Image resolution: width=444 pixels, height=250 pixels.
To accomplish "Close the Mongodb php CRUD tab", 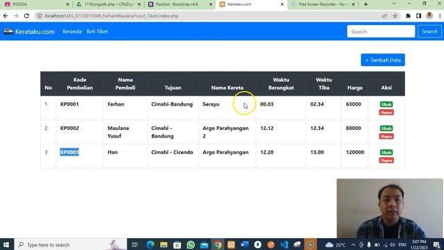I will tap(139, 4).
